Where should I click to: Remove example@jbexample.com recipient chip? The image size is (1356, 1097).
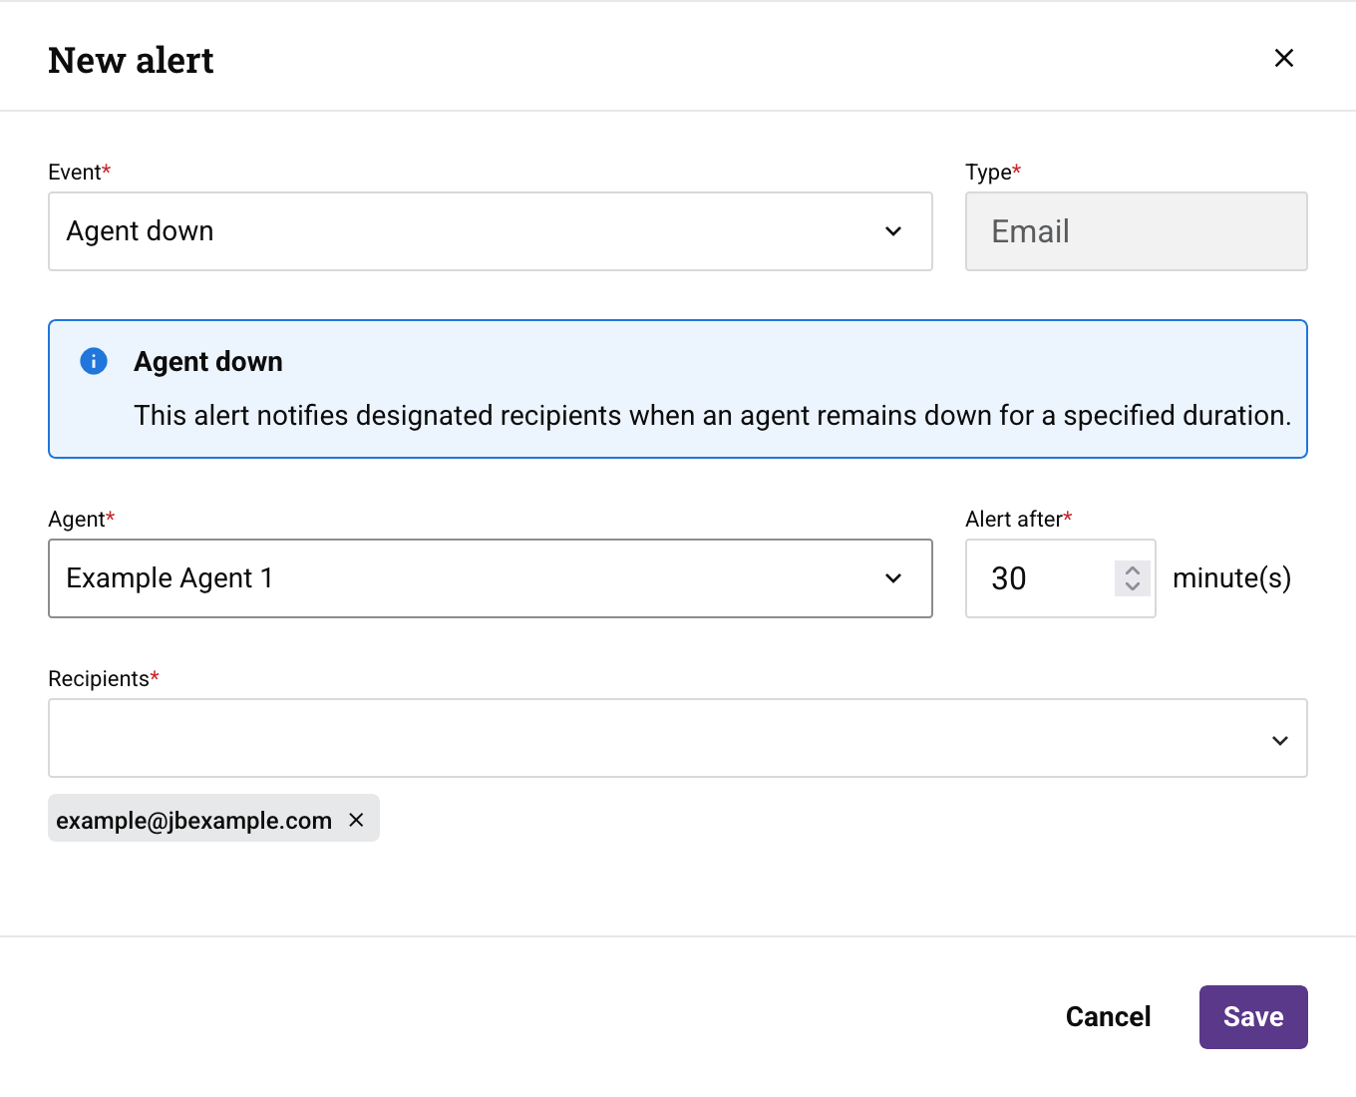tap(356, 820)
